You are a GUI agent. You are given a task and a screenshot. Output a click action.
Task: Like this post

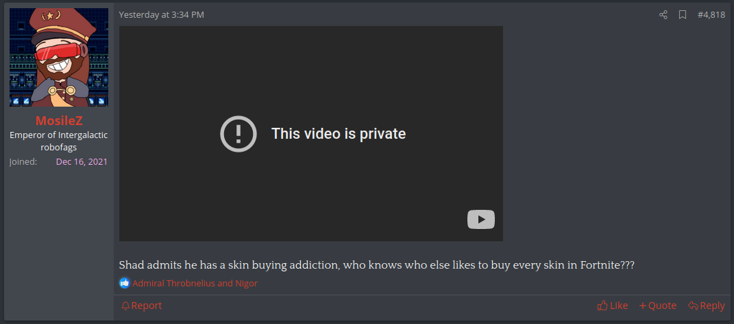click(x=613, y=306)
